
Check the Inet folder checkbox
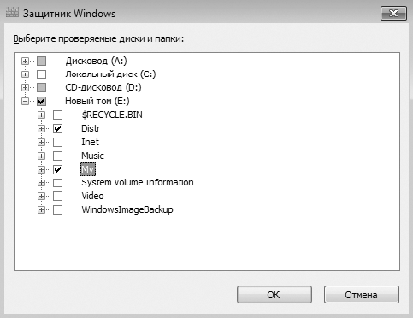(x=58, y=142)
